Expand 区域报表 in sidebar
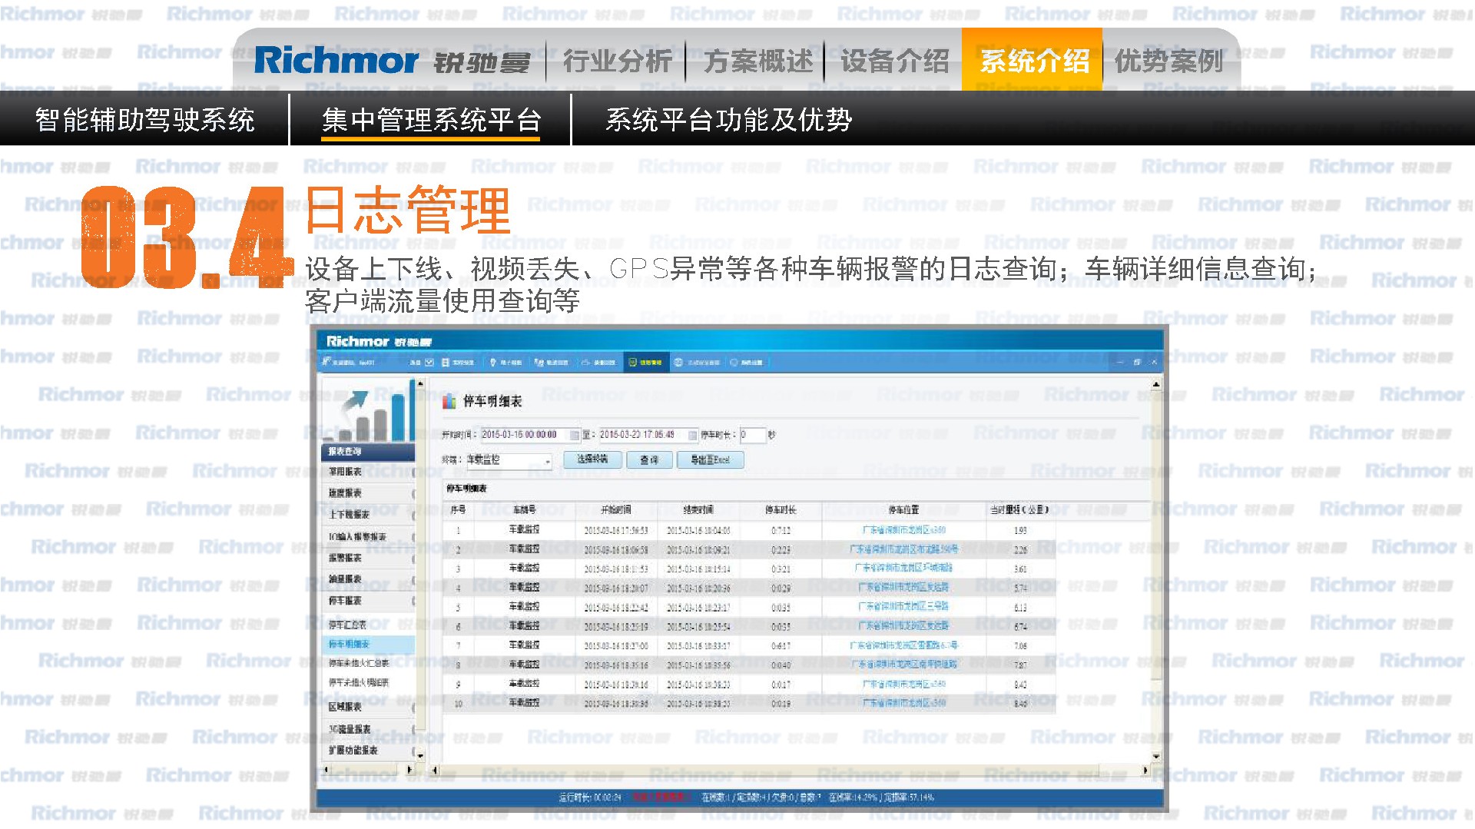The width and height of the screenshot is (1475, 829). 368,707
